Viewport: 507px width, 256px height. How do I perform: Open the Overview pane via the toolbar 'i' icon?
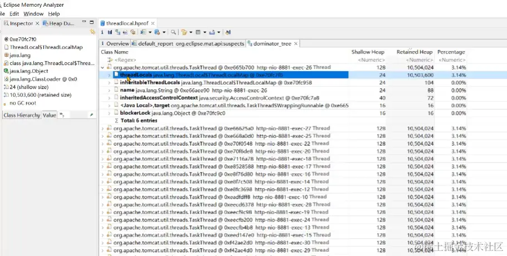(x=102, y=32)
